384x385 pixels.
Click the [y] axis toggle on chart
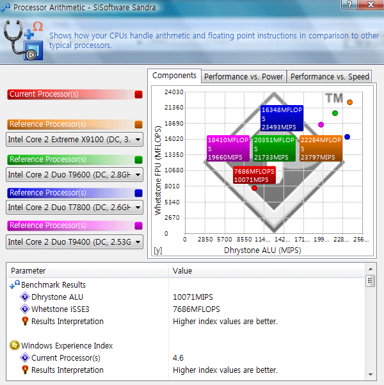point(158,250)
